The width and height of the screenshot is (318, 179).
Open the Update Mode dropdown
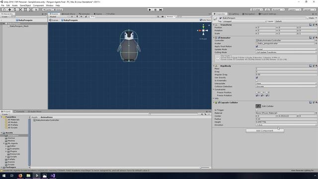pyautogui.click(x=286, y=49)
